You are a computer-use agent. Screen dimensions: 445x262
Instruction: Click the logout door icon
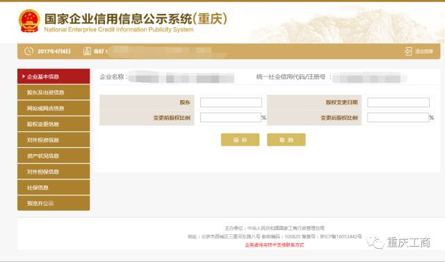pos(408,51)
